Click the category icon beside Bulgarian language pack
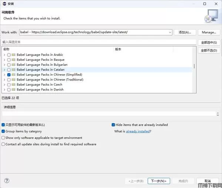Viewport: 222px width, 188px height. (x=13, y=65)
